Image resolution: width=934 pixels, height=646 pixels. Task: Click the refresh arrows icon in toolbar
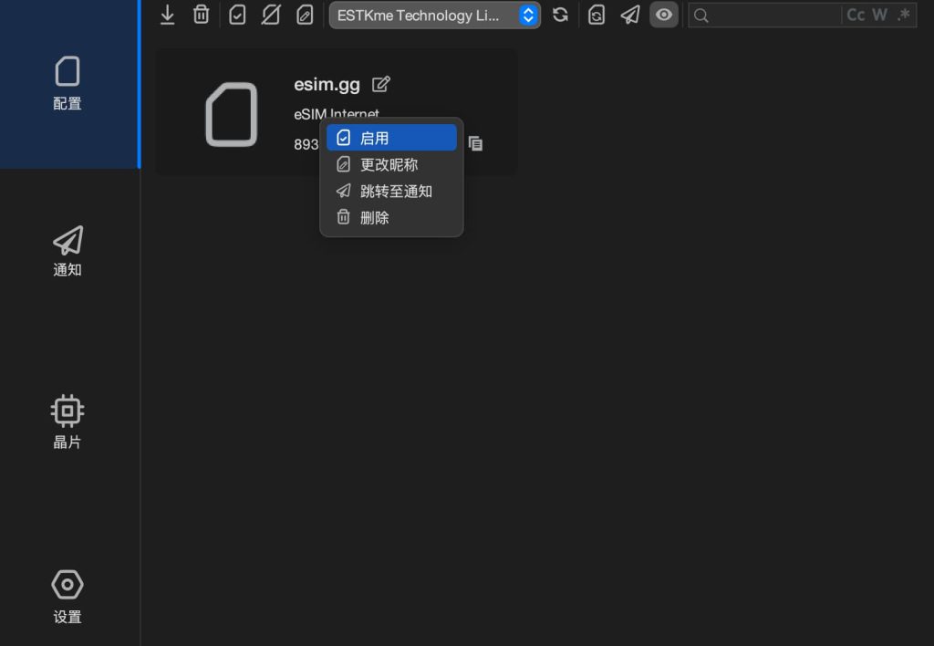coord(561,15)
